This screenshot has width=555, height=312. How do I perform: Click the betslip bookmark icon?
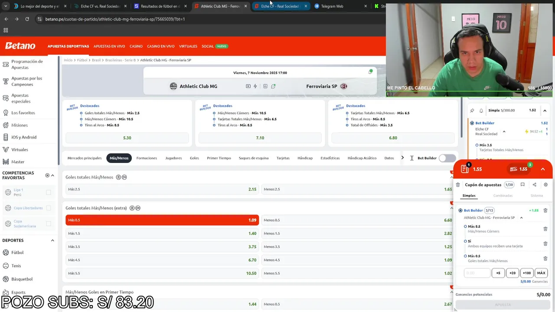522,185
